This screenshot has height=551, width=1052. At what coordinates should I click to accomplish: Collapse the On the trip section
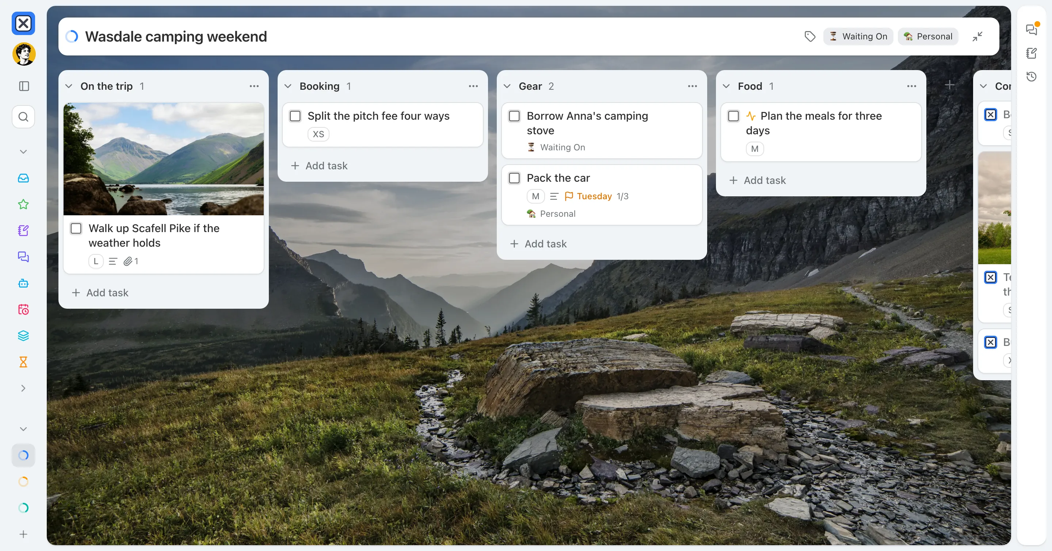(x=69, y=86)
